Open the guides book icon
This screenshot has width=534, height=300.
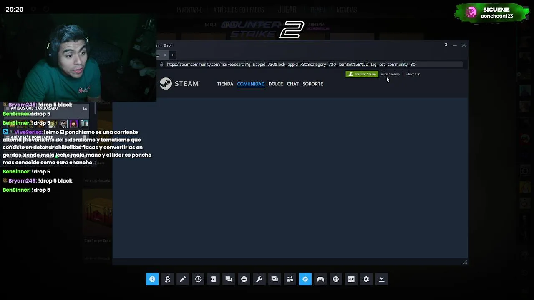pos(214,279)
